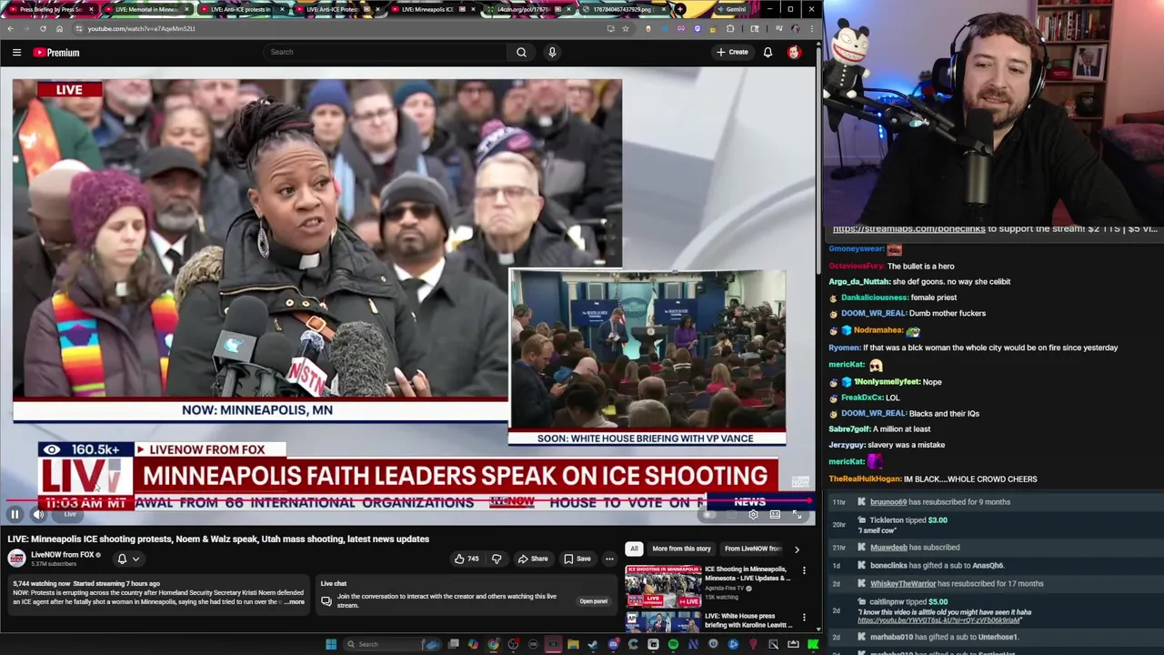This screenshot has width=1164, height=655.
Task: Open File Explorer from the taskbar
Action: click(573, 644)
